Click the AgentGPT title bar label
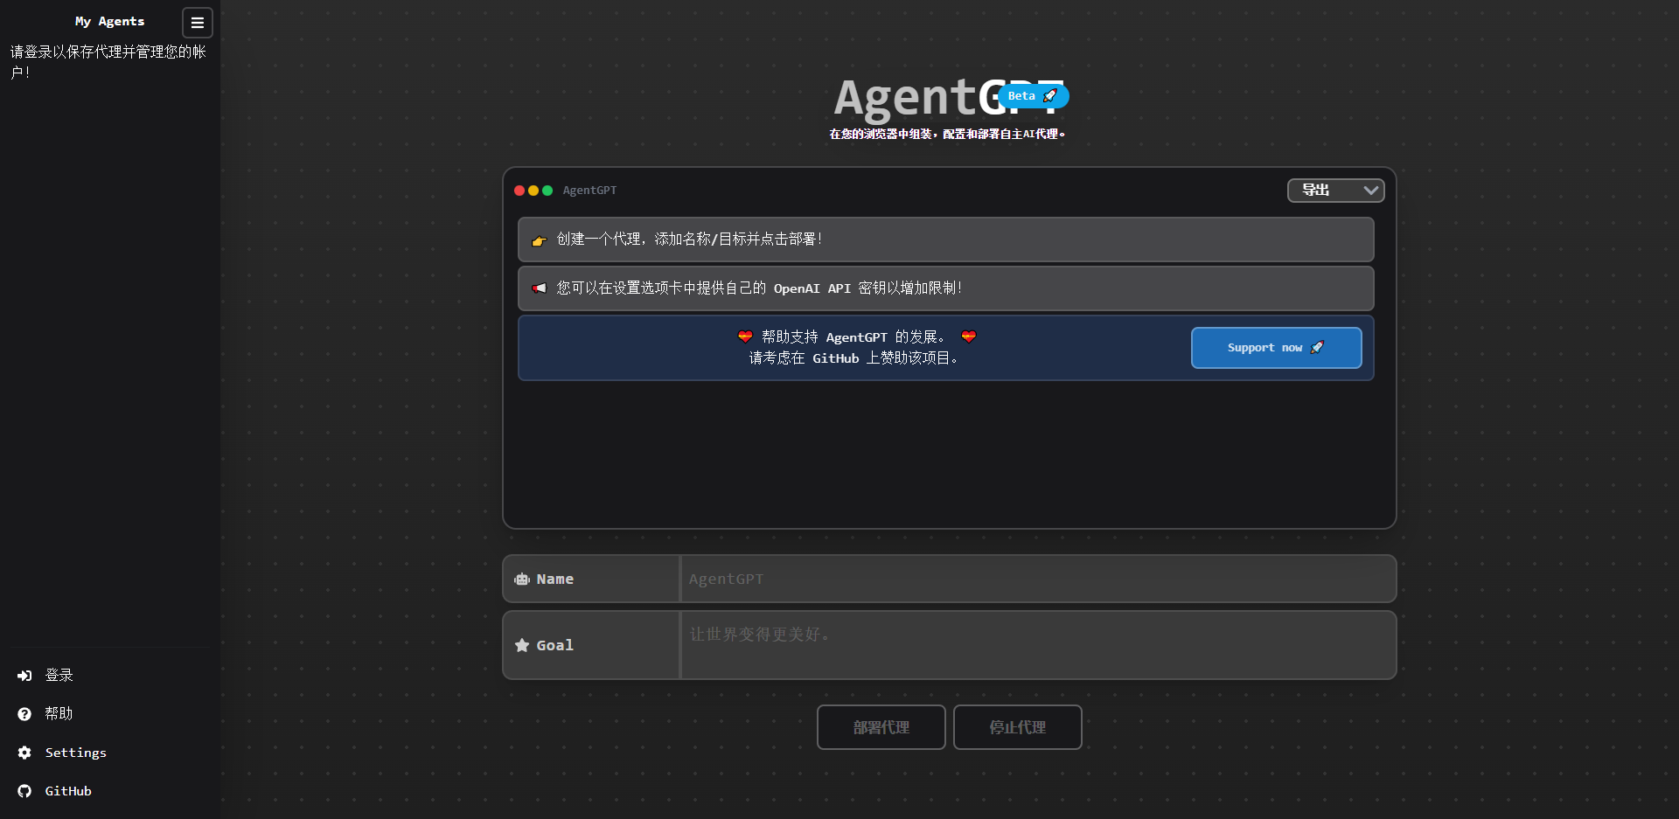This screenshot has height=819, width=1679. click(x=589, y=190)
